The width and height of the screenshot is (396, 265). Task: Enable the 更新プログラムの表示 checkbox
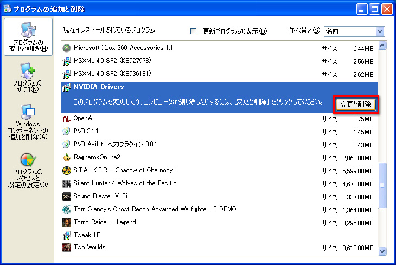coord(193,31)
